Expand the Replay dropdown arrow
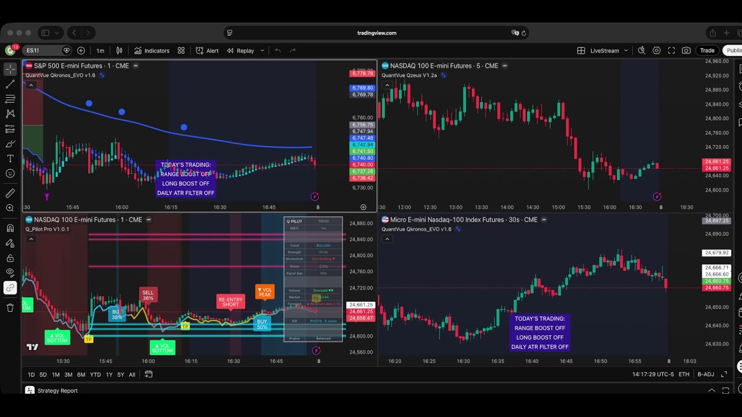742x417 pixels. point(262,50)
